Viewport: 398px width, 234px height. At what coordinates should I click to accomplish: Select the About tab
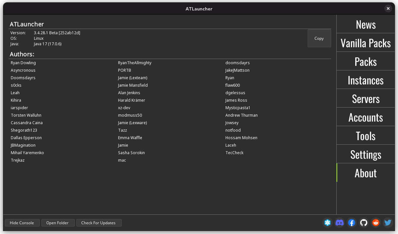366,173
